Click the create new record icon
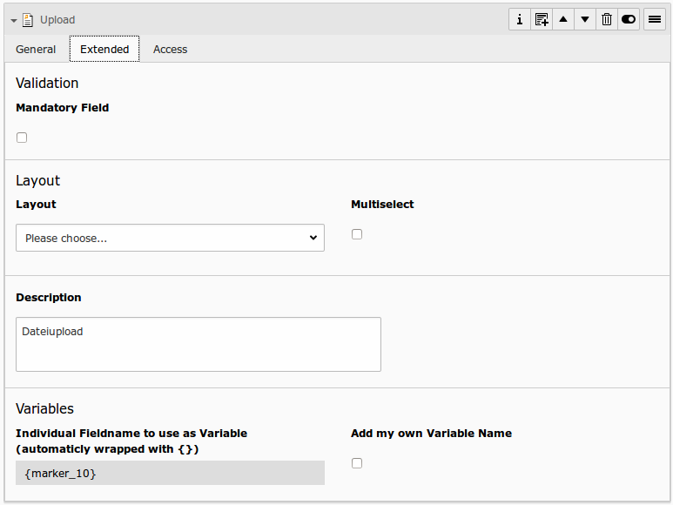 tap(542, 19)
